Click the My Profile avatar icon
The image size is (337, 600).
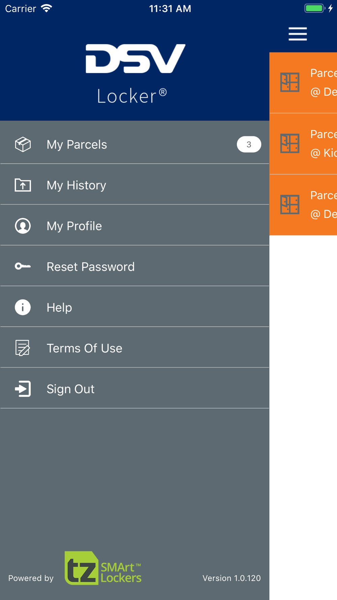click(x=23, y=226)
